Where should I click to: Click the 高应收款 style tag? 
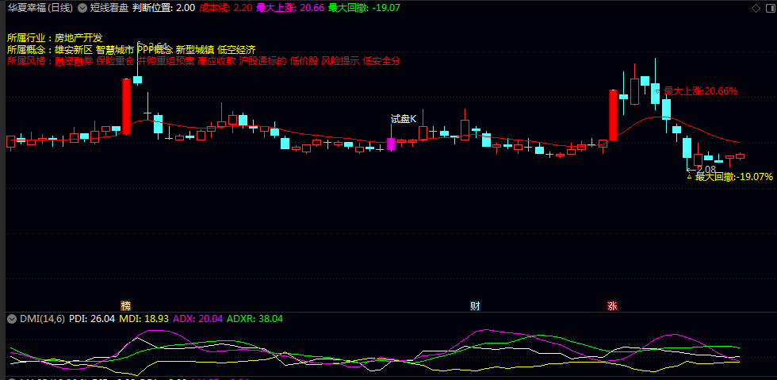click(x=216, y=62)
